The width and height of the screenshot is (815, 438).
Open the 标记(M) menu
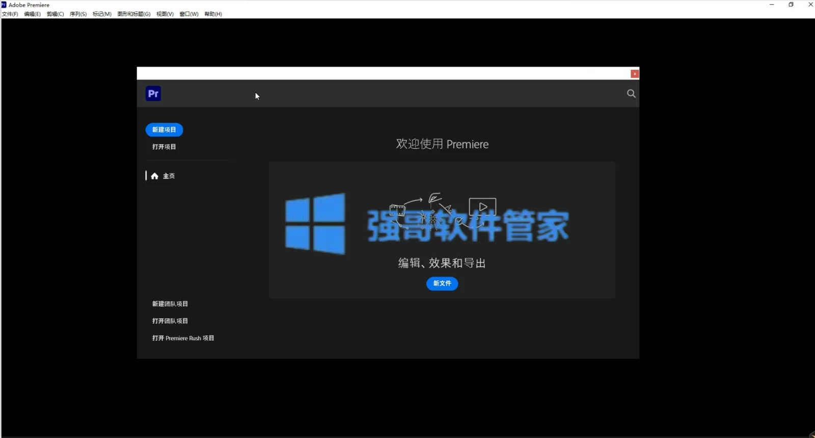(x=102, y=14)
